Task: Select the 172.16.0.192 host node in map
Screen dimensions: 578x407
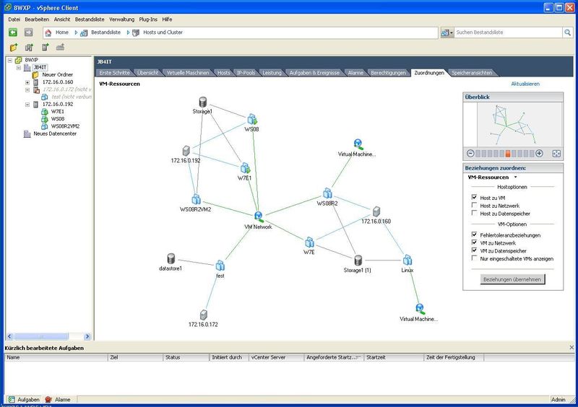Action: click(186, 151)
